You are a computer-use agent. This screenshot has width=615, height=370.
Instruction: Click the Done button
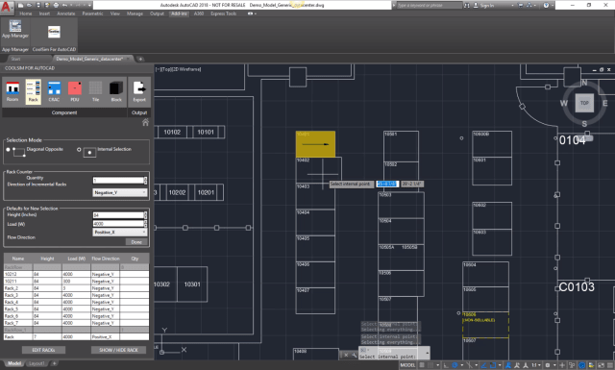(136, 242)
